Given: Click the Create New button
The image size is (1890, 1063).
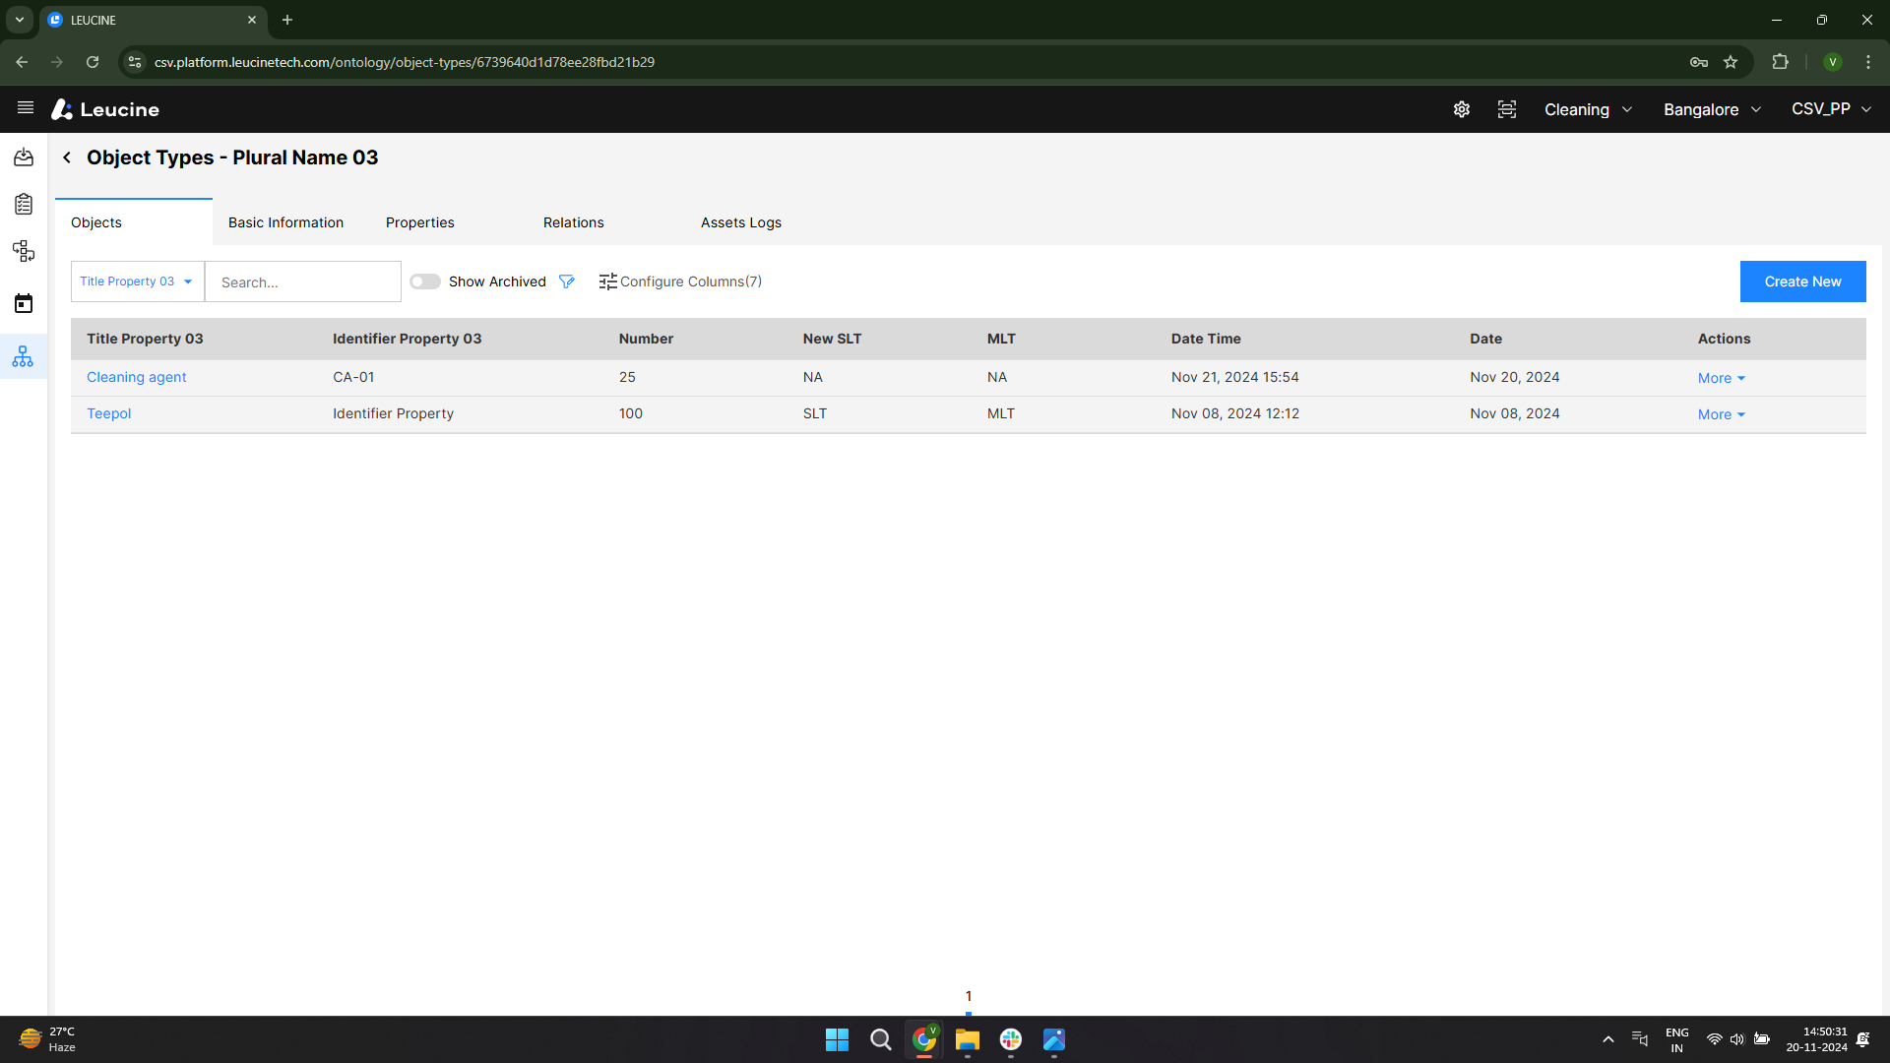Looking at the screenshot, I should point(1802,281).
